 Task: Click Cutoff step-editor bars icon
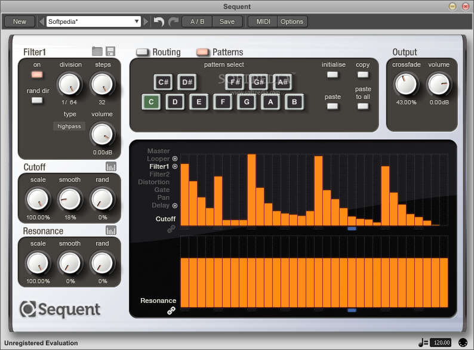tap(111, 166)
